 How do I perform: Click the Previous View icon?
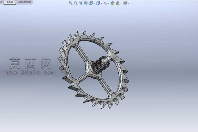pos(81,3)
